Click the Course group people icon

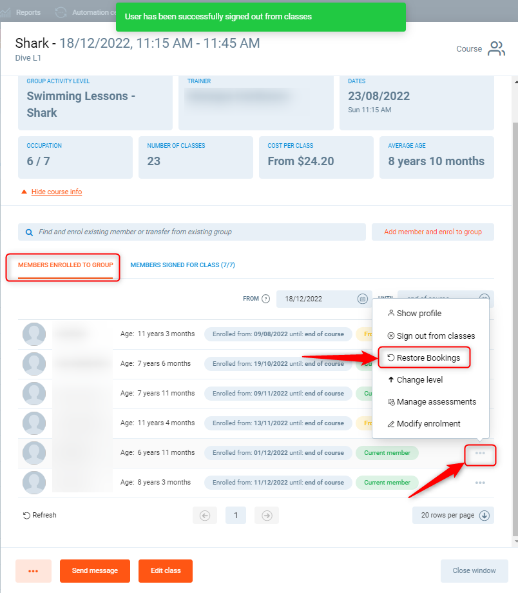[x=496, y=49]
